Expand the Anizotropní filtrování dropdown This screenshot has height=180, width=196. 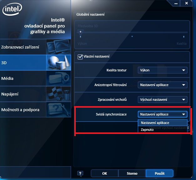162,85
